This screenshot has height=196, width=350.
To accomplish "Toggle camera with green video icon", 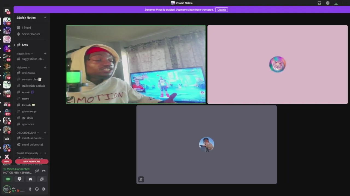I will point(8,179).
